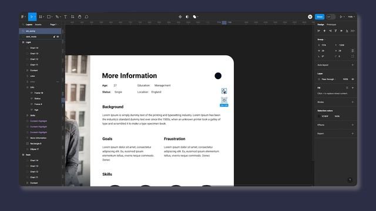The height and width of the screenshot is (211, 376).
Task: Click the Align right icon
Action: click(330, 31)
